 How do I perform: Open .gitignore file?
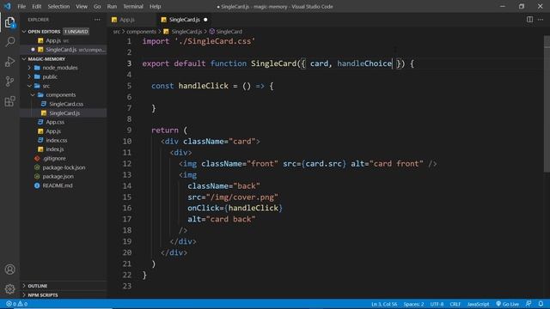point(54,158)
